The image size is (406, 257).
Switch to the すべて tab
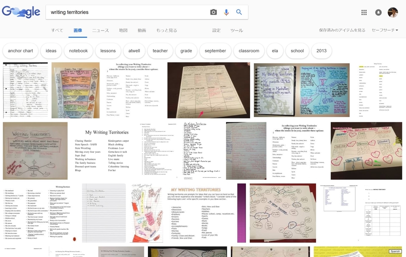57,30
